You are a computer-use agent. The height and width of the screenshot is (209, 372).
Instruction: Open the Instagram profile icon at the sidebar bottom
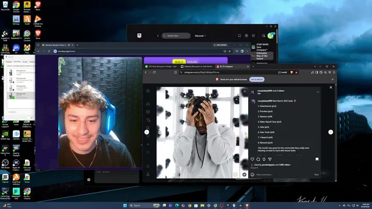148,174
